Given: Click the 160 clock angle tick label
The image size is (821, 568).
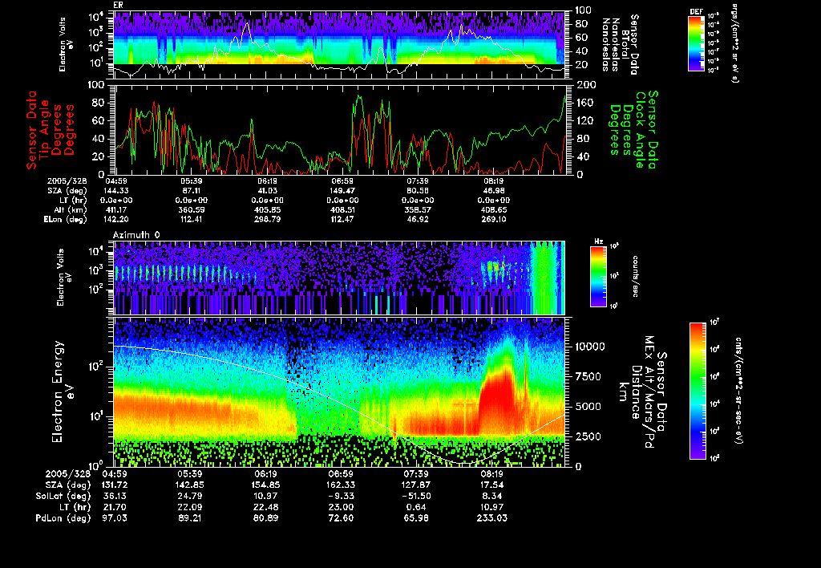Looking at the screenshot, I should 585,103.
